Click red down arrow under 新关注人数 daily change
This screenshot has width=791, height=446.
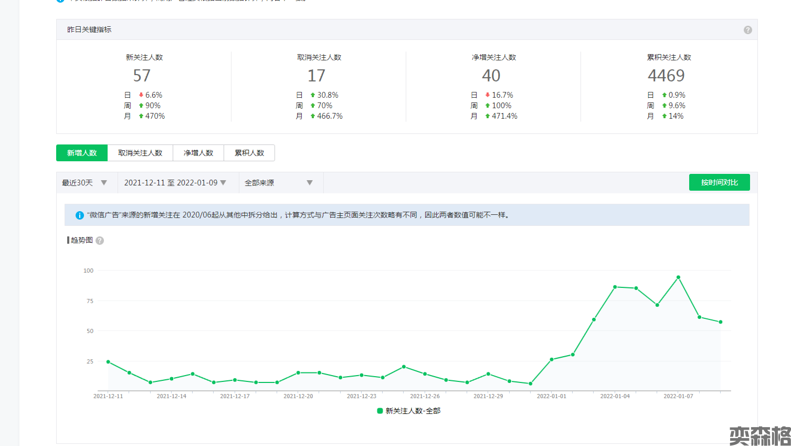141,95
